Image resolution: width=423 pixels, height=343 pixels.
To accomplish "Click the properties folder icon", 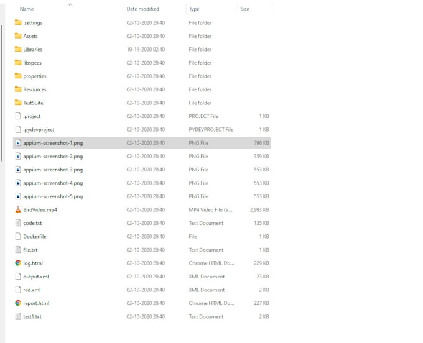I will pyautogui.click(x=18, y=76).
